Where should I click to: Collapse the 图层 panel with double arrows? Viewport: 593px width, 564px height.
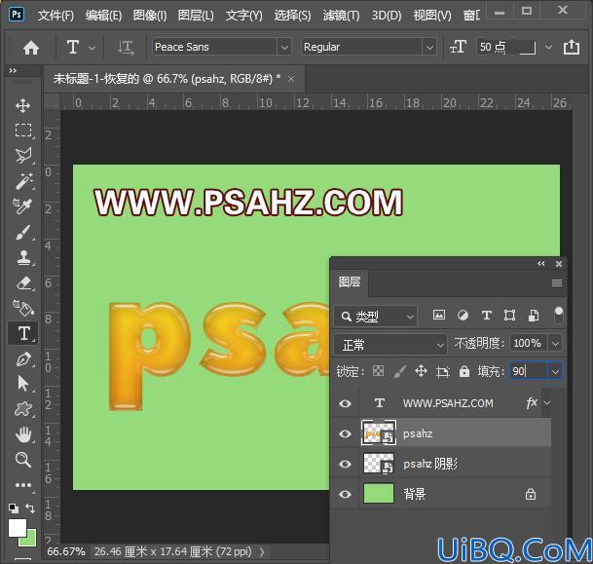(541, 264)
